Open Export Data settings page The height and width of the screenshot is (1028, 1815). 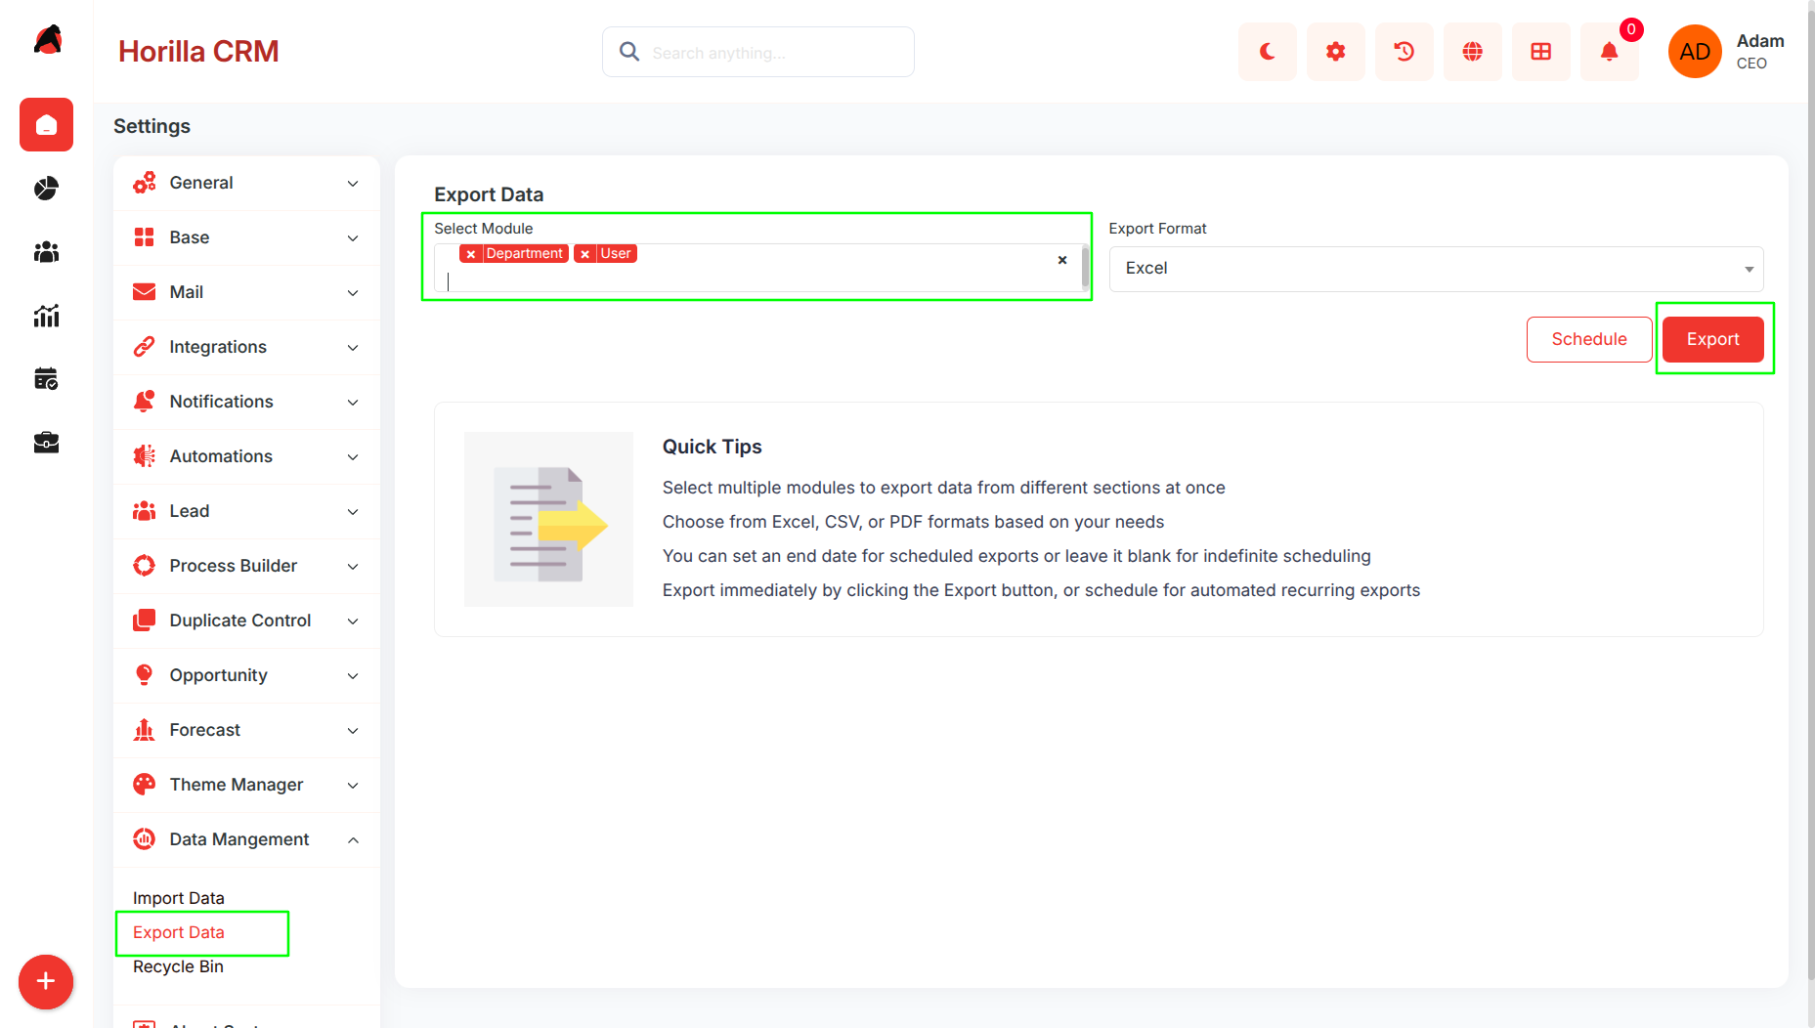[179, 932]
